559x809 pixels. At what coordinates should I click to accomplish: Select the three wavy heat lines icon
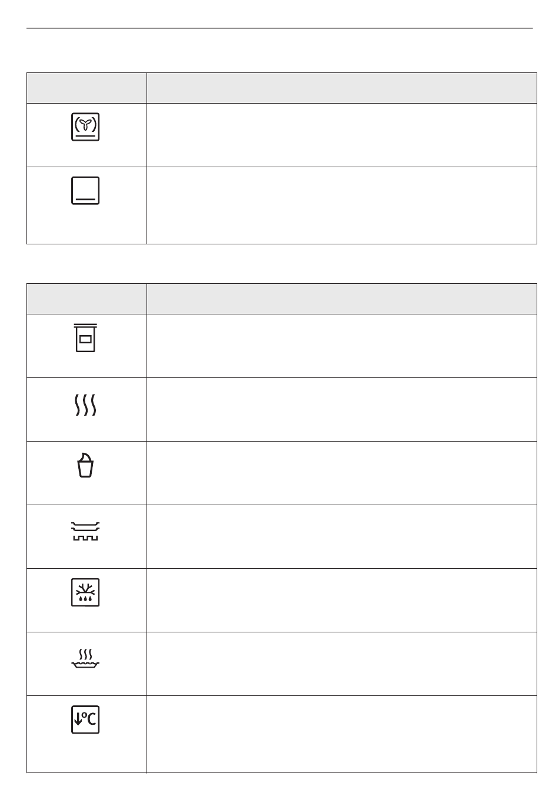pyautogui.click(x=85, y=406)
